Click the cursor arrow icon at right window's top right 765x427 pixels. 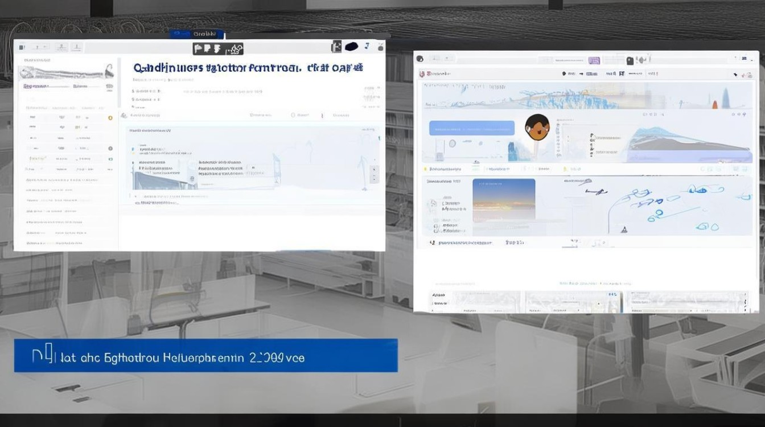click(735, 74)
